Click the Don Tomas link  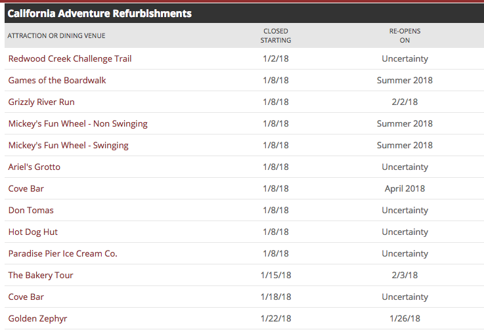point(31,210)
